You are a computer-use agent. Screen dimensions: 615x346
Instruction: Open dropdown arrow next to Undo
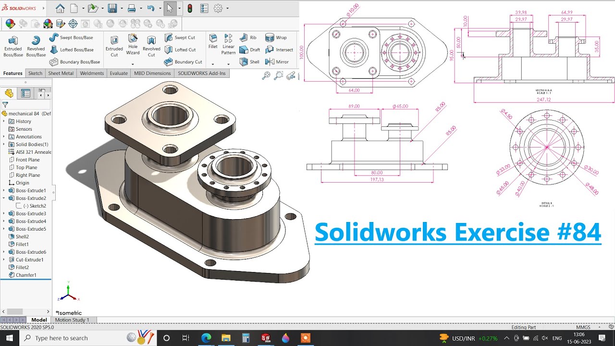point(160,8)
